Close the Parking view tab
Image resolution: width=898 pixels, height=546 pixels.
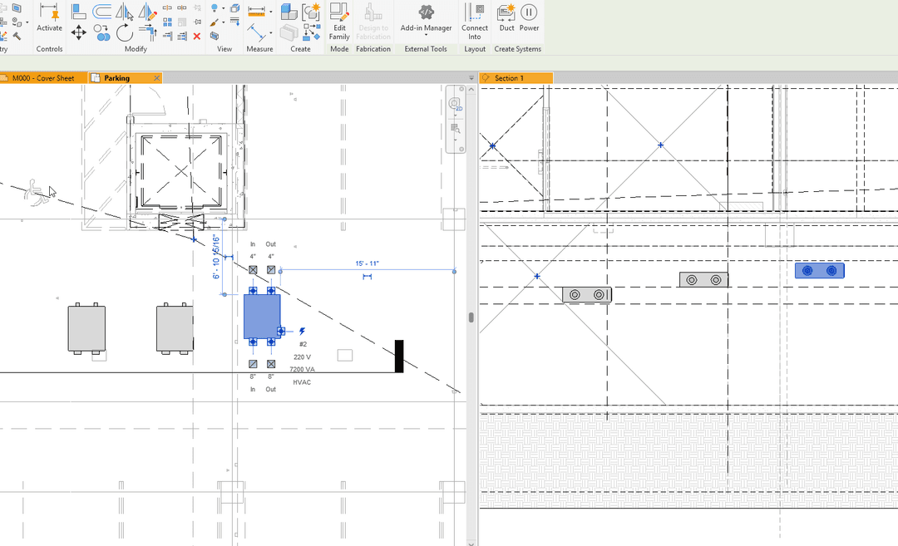click(x=156, y=78)
